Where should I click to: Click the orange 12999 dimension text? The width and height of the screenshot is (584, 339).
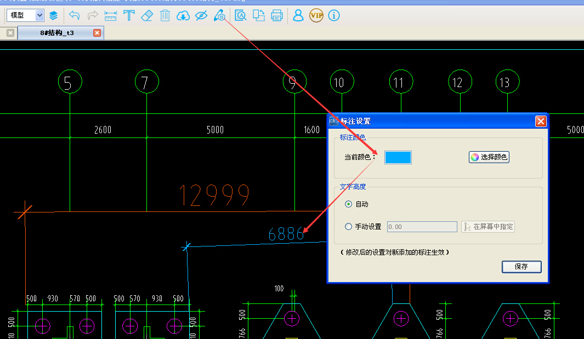click(x=214, y=195)
